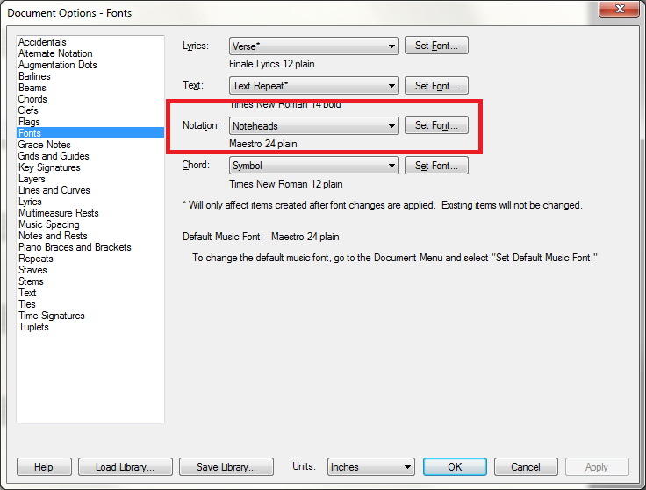This screenshot has width=646, height=490.
Task: Click Set Font for Lyrics
Action: (x=436, y=46)
